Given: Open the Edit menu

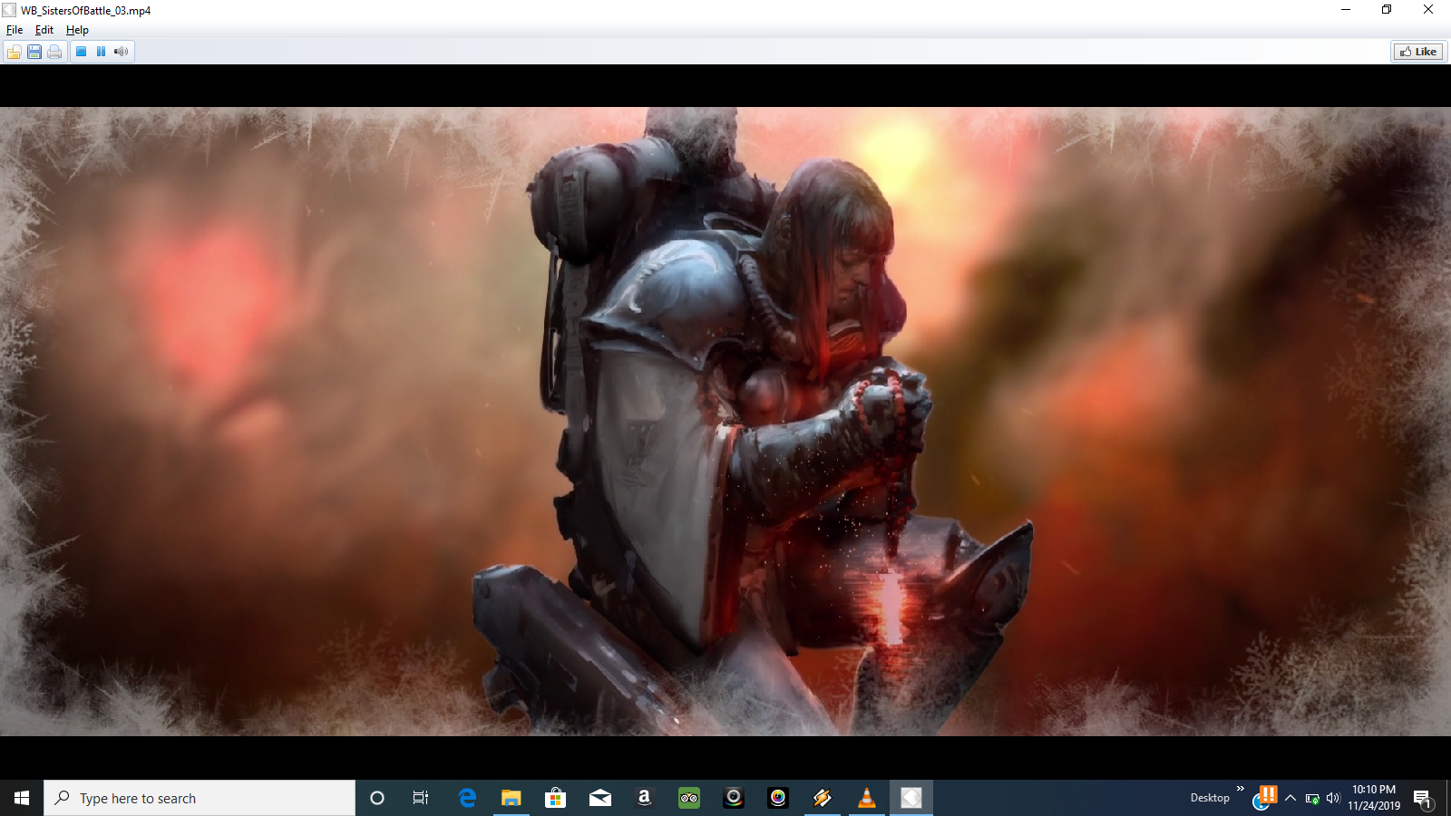Looking at the screenshot, I should (44, 30).
